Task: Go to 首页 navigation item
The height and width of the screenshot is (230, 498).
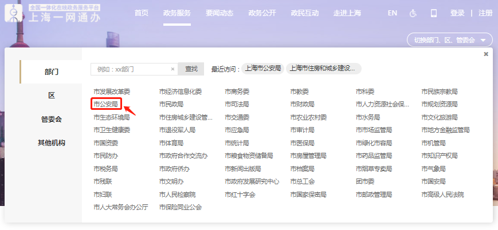Action: 142,13
